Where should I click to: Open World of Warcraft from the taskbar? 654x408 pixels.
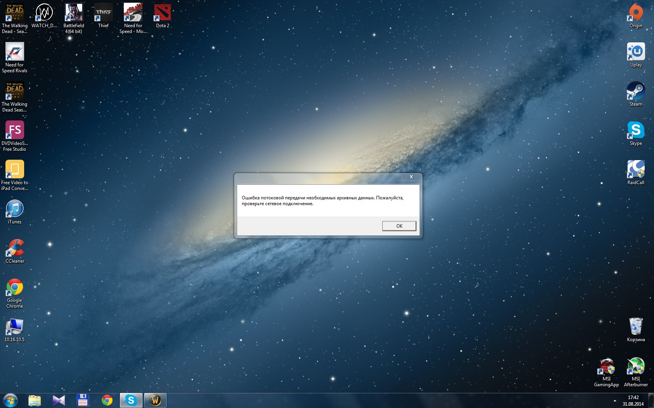[x=155, y=400]
